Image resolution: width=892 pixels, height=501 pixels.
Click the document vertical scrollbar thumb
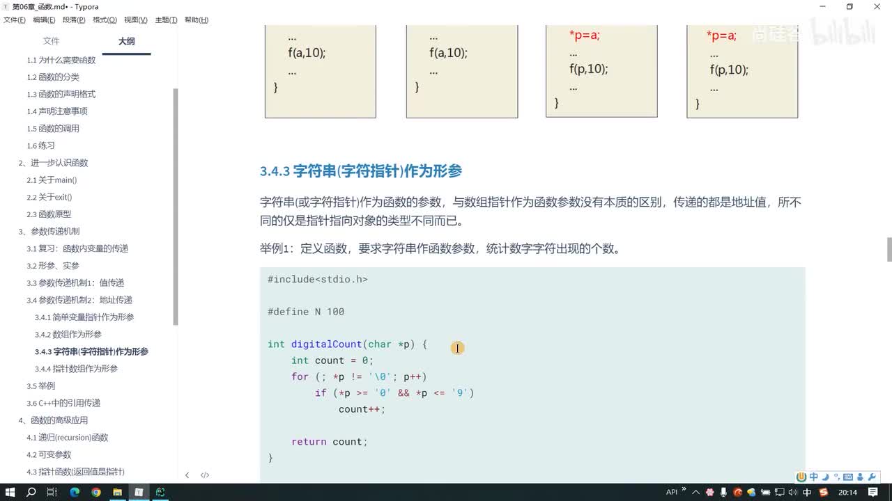click(889, 249)
